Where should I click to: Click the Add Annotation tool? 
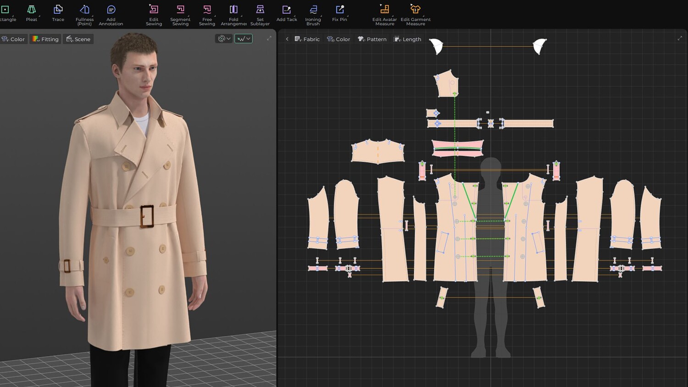tap(111, 14)
